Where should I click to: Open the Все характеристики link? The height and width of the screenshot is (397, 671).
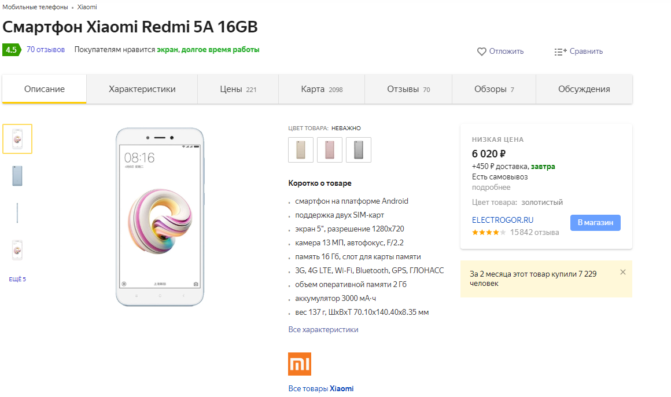point(323,330)
